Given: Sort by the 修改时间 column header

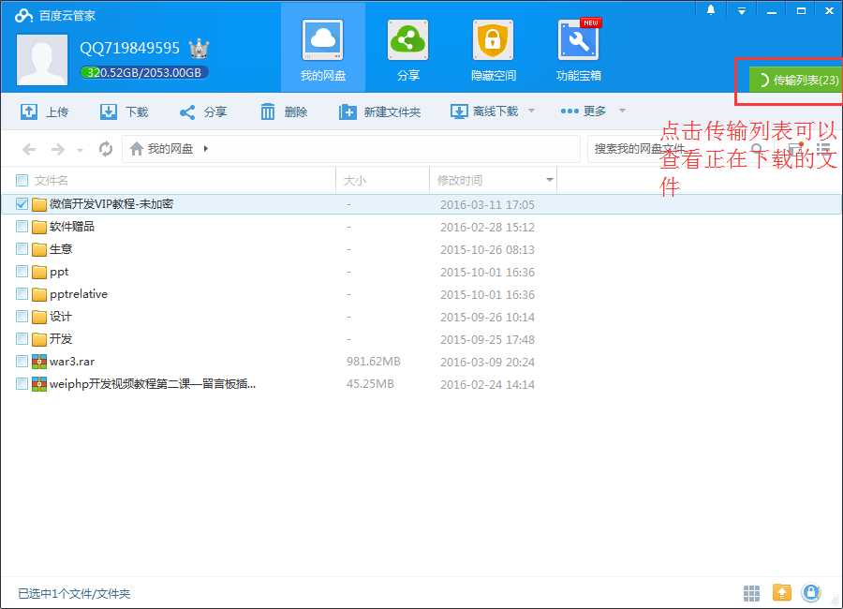Looking at the screenshot, I should click(460, 180).
